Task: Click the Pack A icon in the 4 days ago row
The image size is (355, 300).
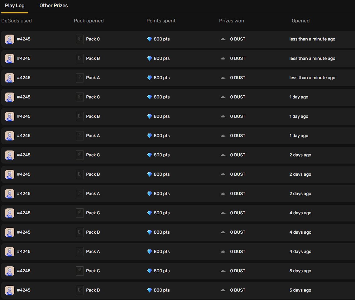Action: click(80, 252)
